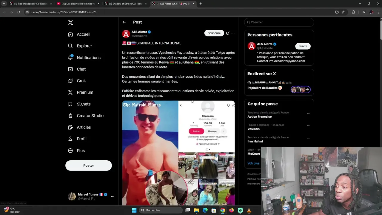The width and height of the screenshot is (382, 215).
Task: Open the Chrome three-dot menu
Action: (378, 12)
